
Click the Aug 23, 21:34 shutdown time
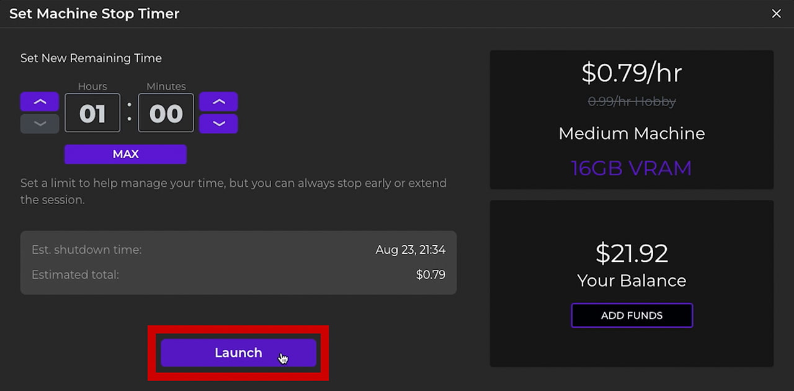tap(410, 249)
